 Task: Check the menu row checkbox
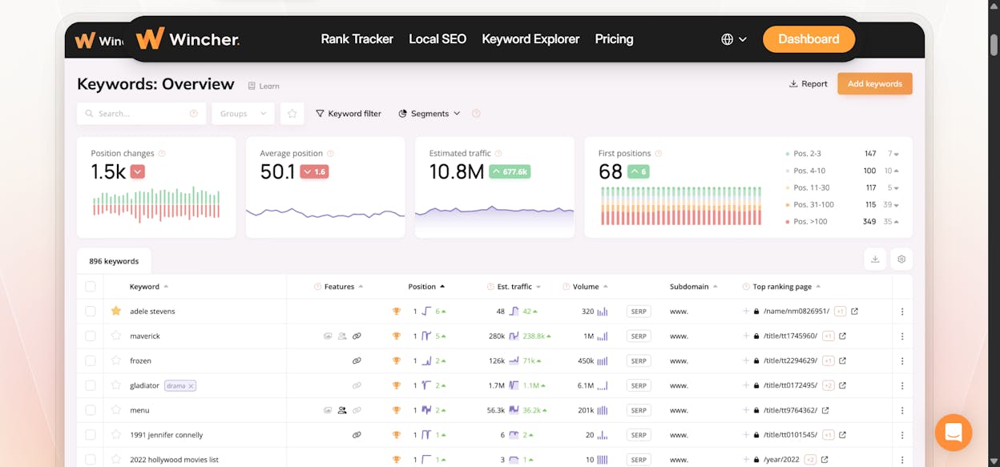pos(91,411)
